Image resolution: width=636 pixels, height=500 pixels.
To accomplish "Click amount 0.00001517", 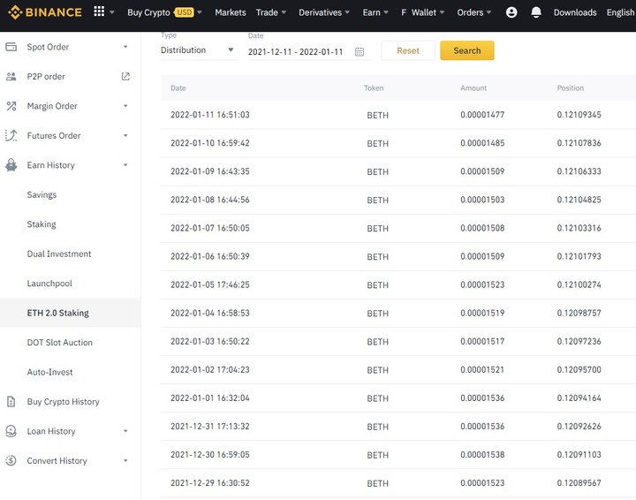I will [x=482, y=342].
